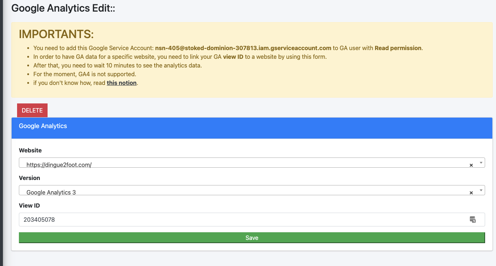This screenshot has height=266, width=496.
Task: Save the Google Analytics settings
Action: click(252, 238)
